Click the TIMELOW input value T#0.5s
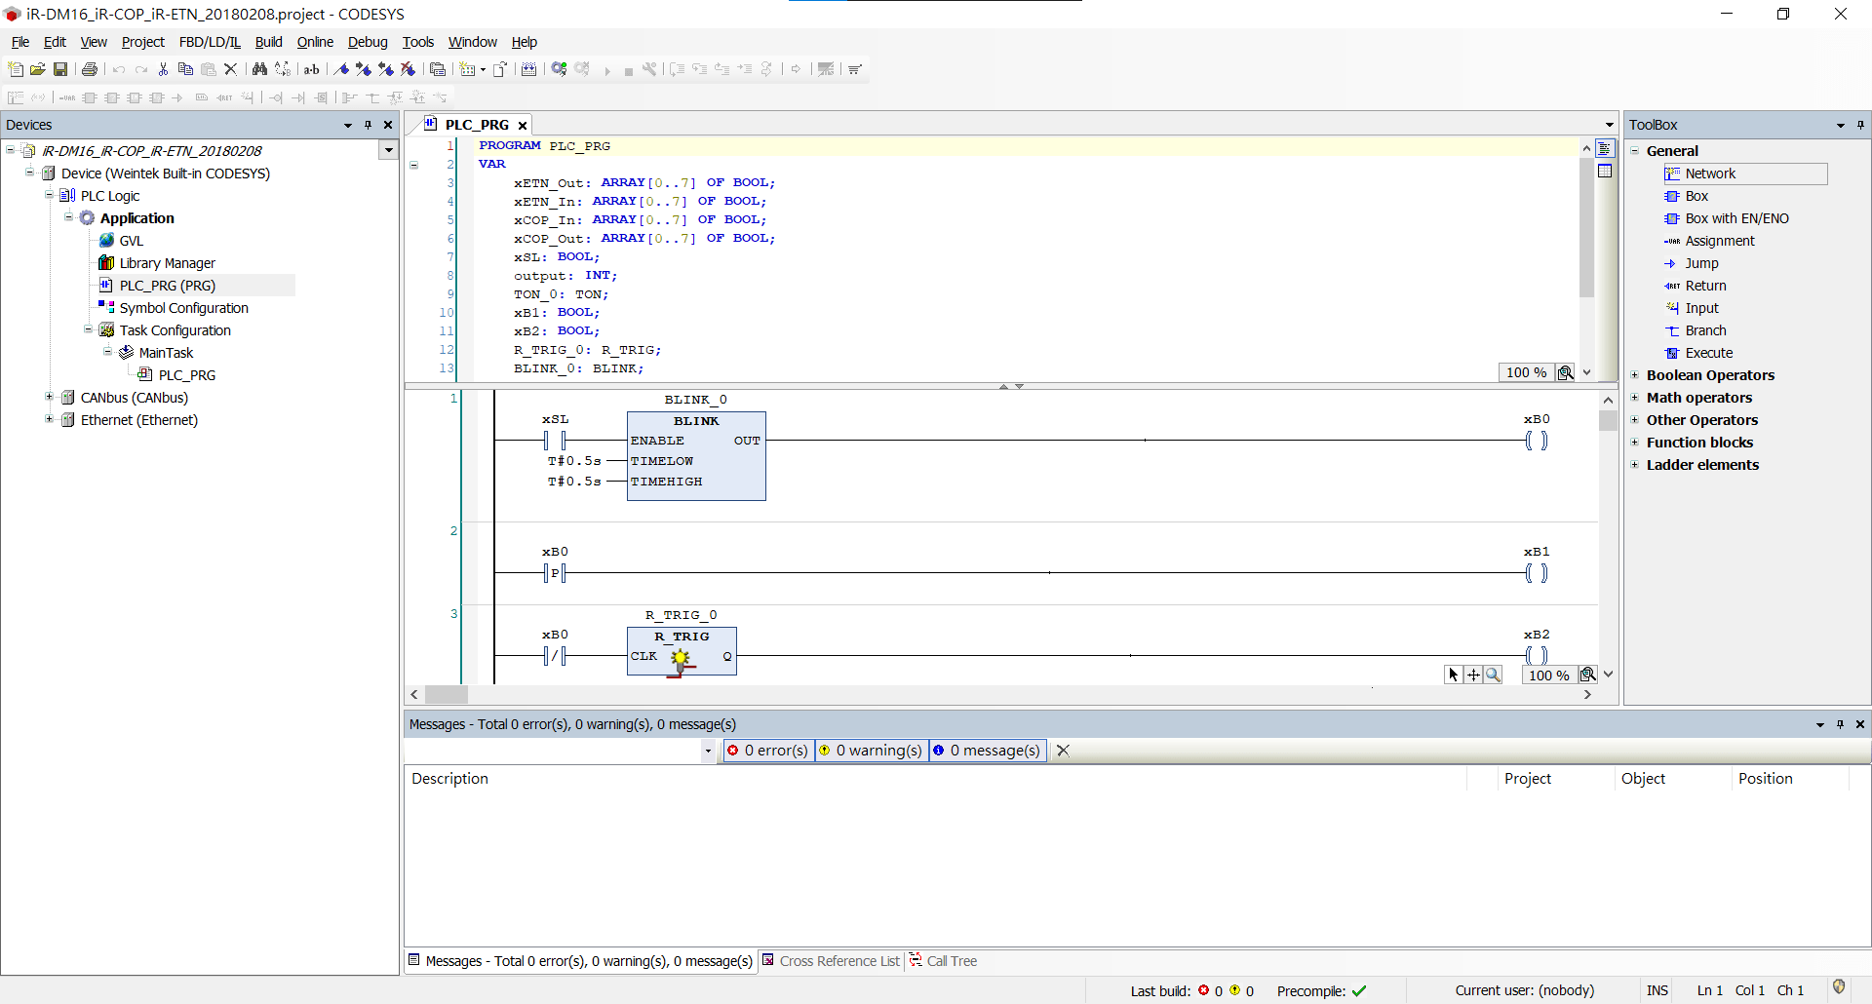This screenshot has height=1004, width=1872. click(x=574, y=461)
